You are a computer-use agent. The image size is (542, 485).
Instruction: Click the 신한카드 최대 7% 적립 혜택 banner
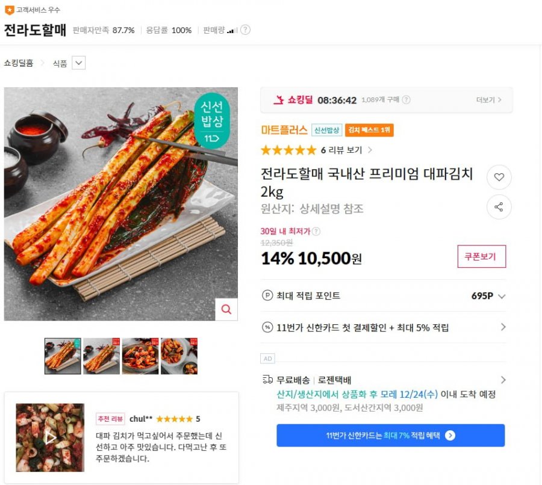pos(390,435)
